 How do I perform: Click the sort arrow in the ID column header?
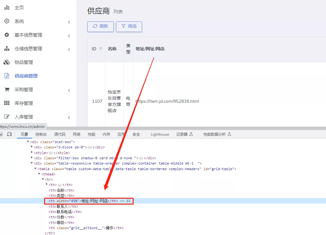tap(100, 49)
